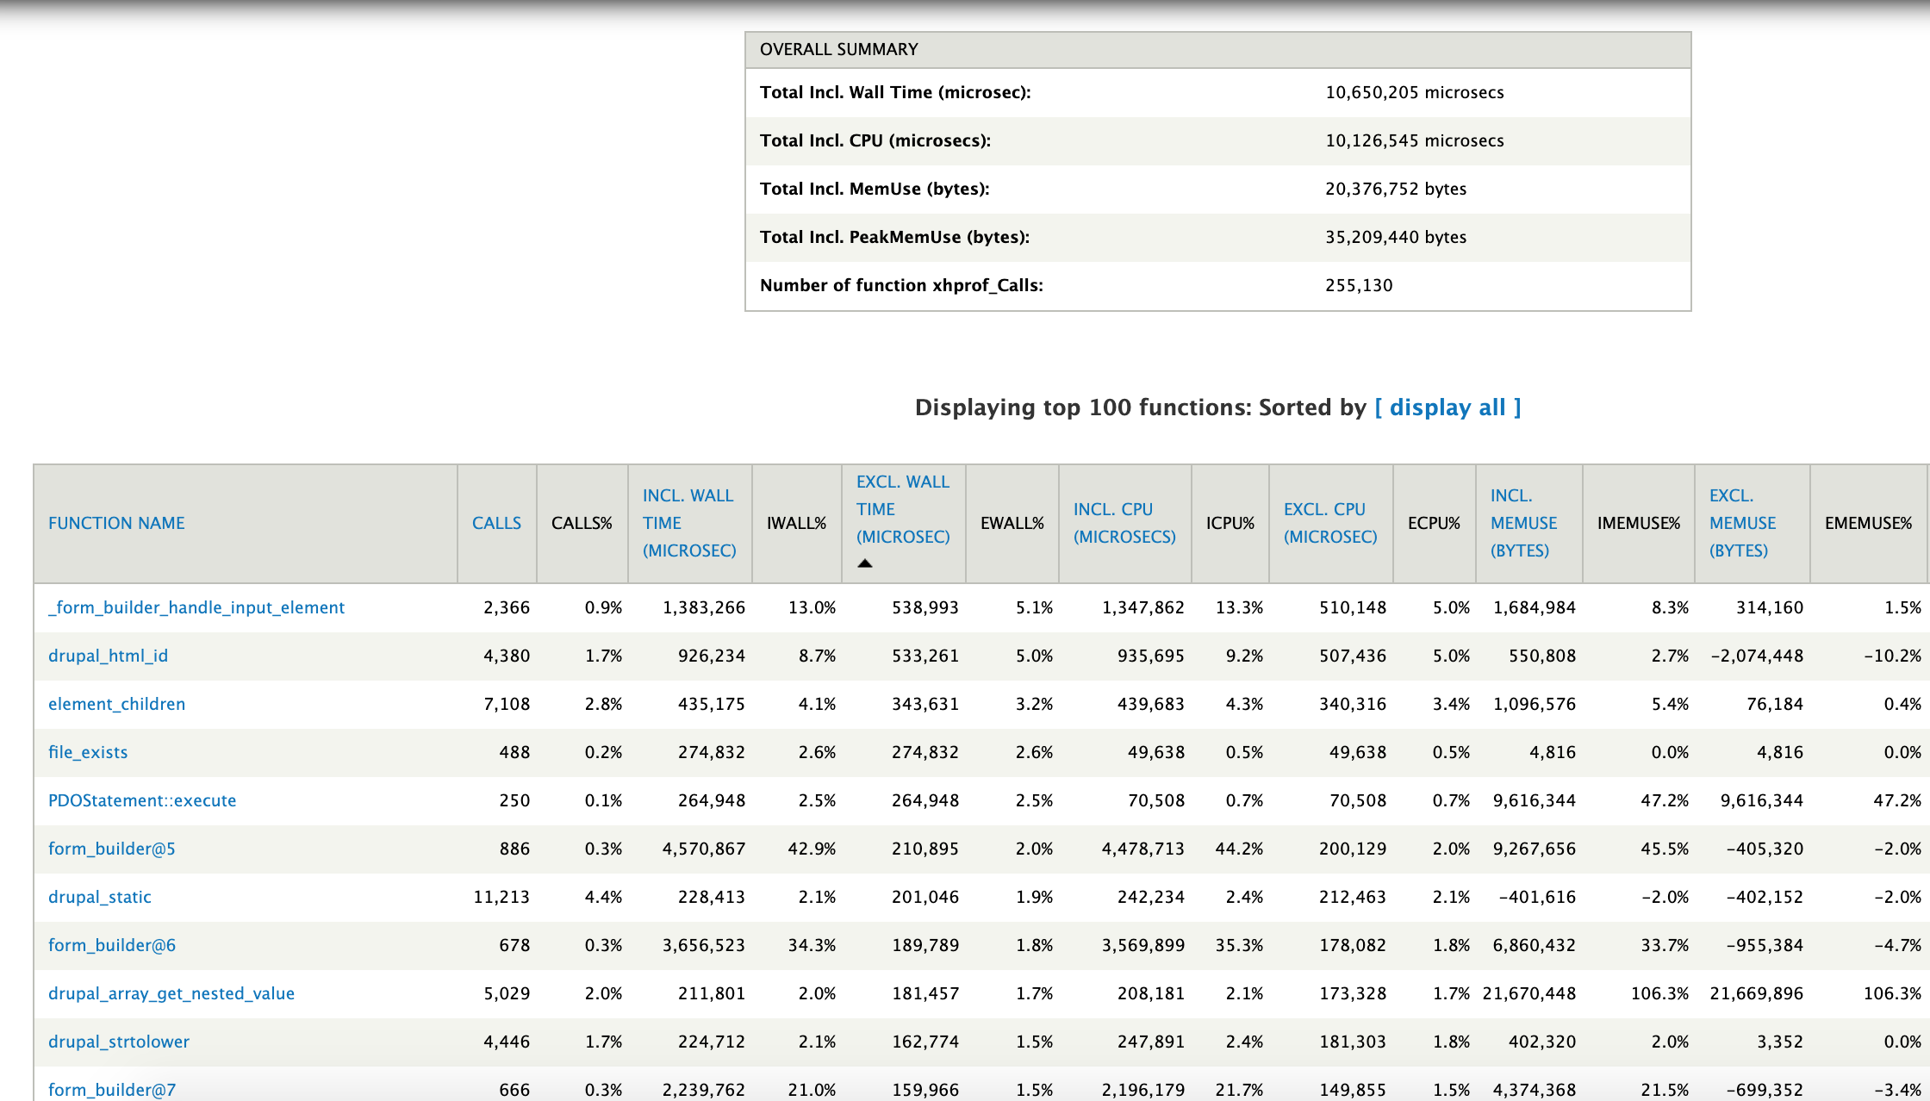The image size is (1930, 1101).
Task: Select 'Displaying top 100 functions: Sorted by' text
Action: (x=1141, y=407)
